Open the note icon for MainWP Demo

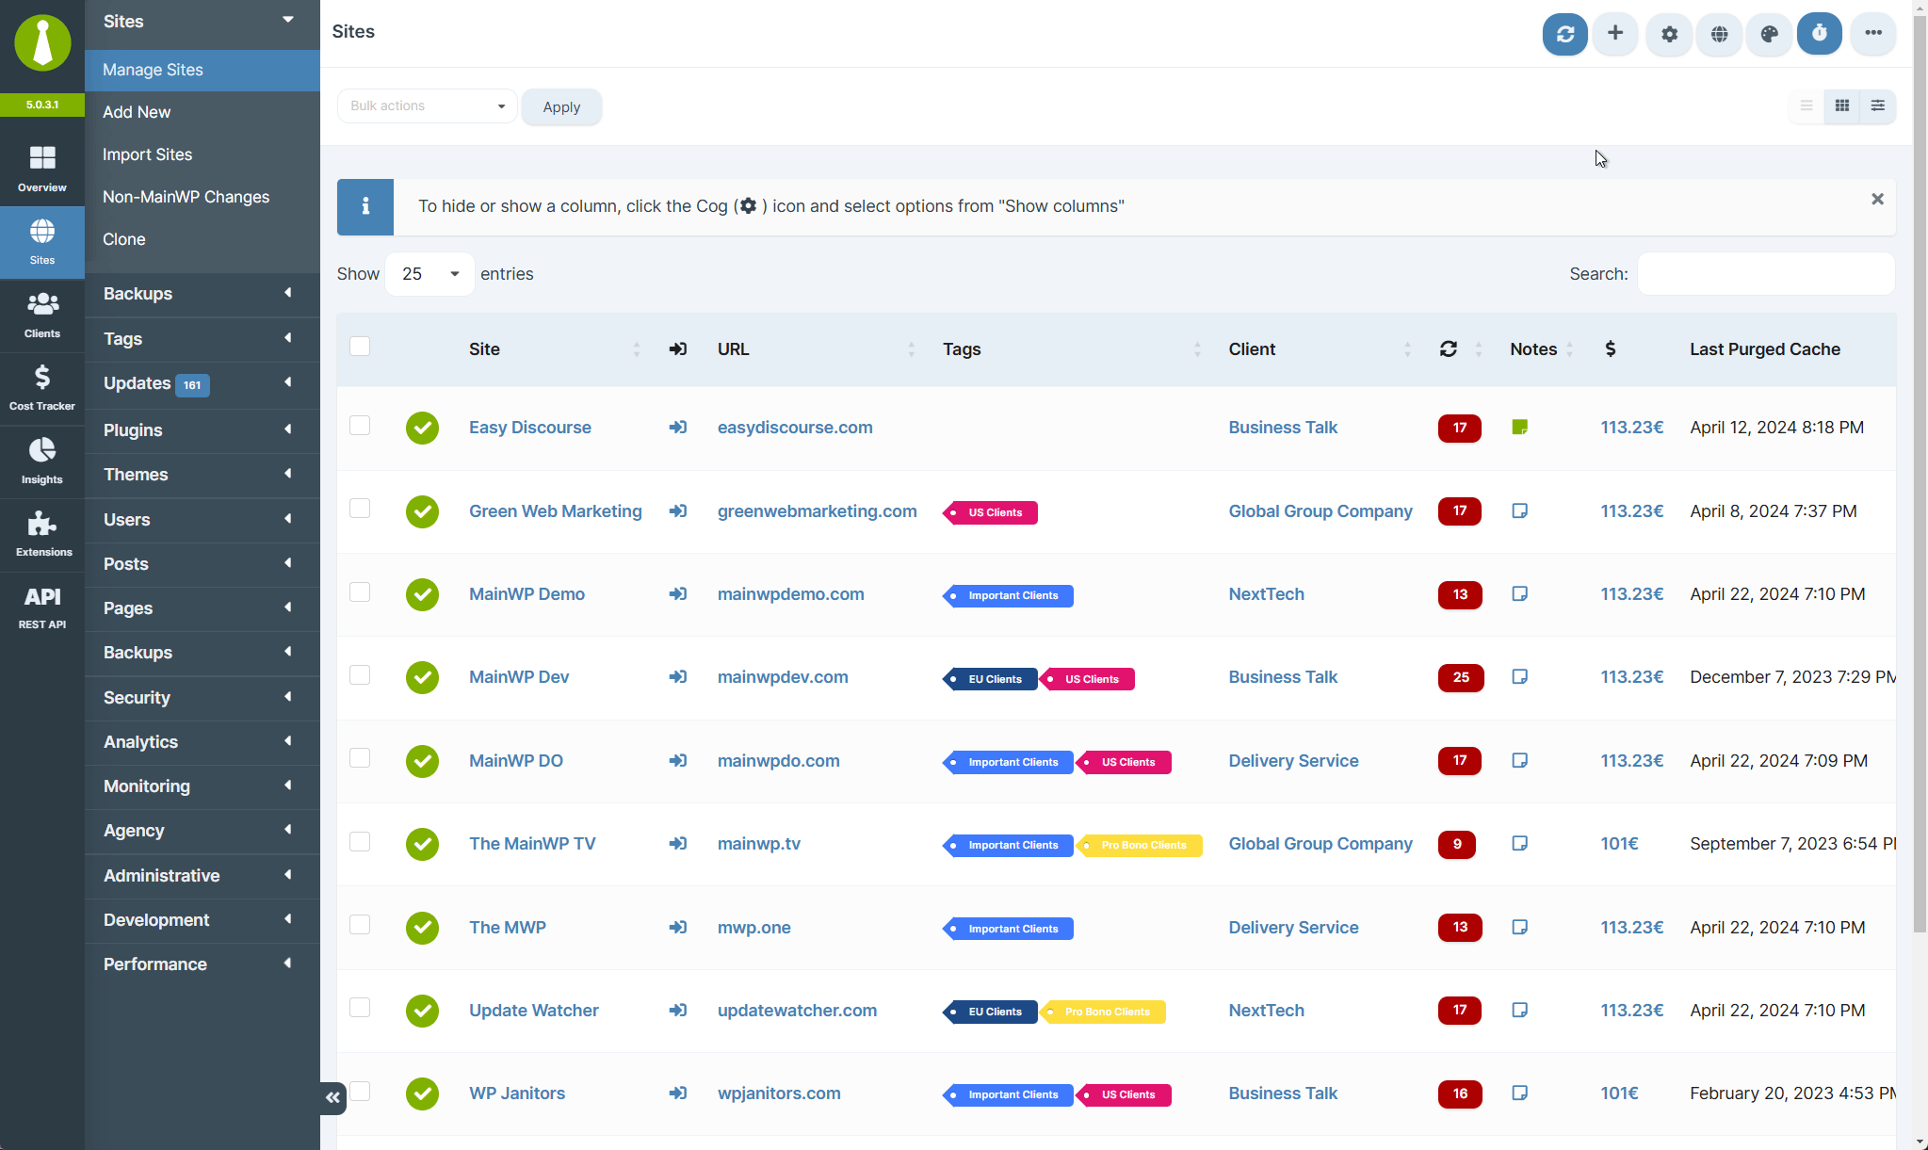(x=1519, y=593)
